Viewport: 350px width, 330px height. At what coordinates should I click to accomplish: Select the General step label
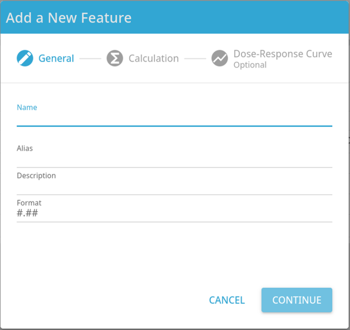(56, 58)
